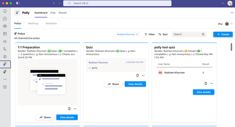Open more options on Quiz card

point(143,75)
